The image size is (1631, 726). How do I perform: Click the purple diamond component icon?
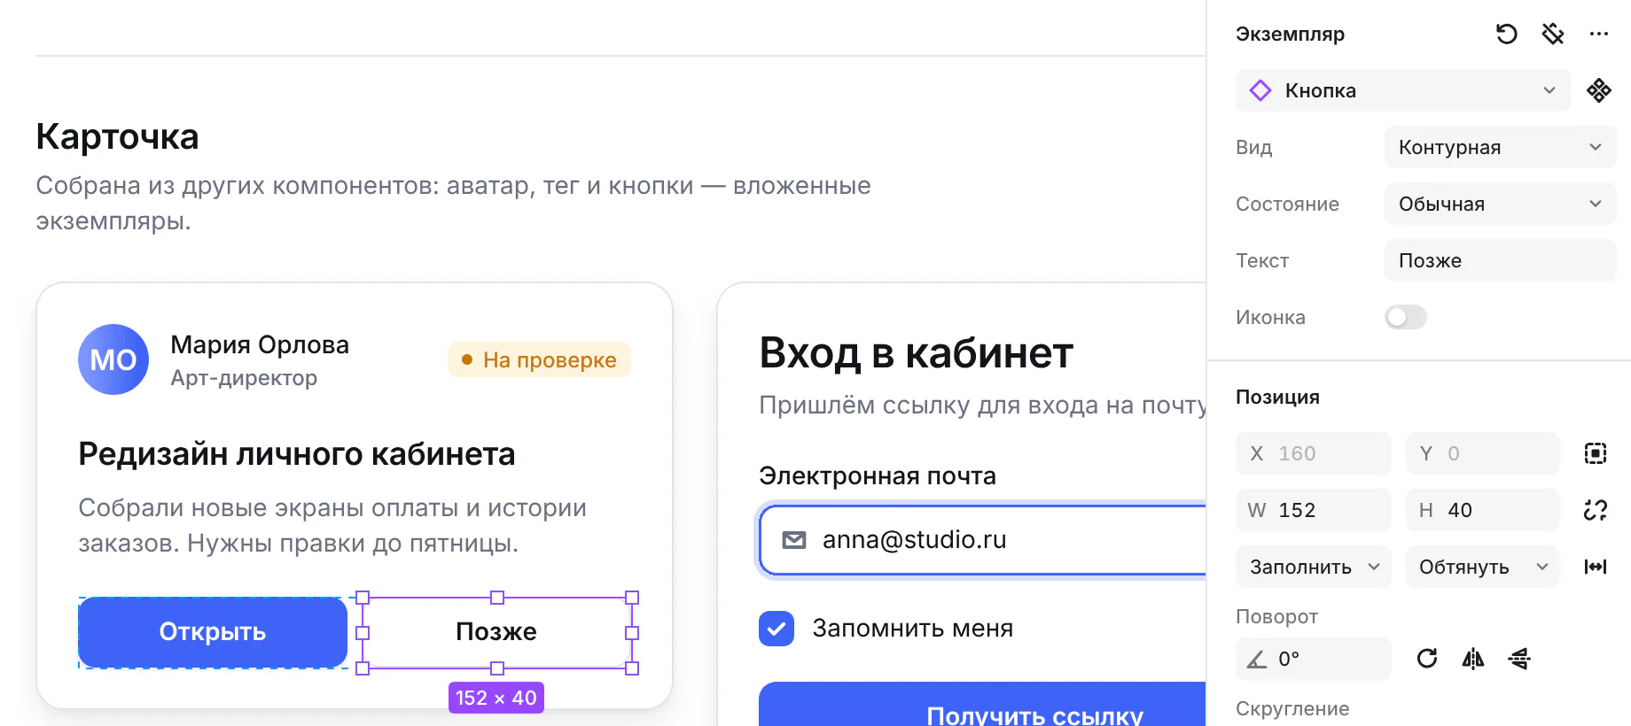click(x=1260, y=90)
